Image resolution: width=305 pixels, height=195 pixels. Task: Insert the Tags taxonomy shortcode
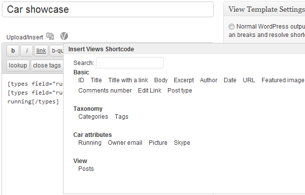(x=121, y=116)
